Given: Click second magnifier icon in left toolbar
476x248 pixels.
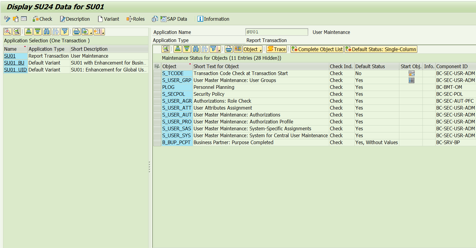Looking at the screenshot, I should [17, 32].
